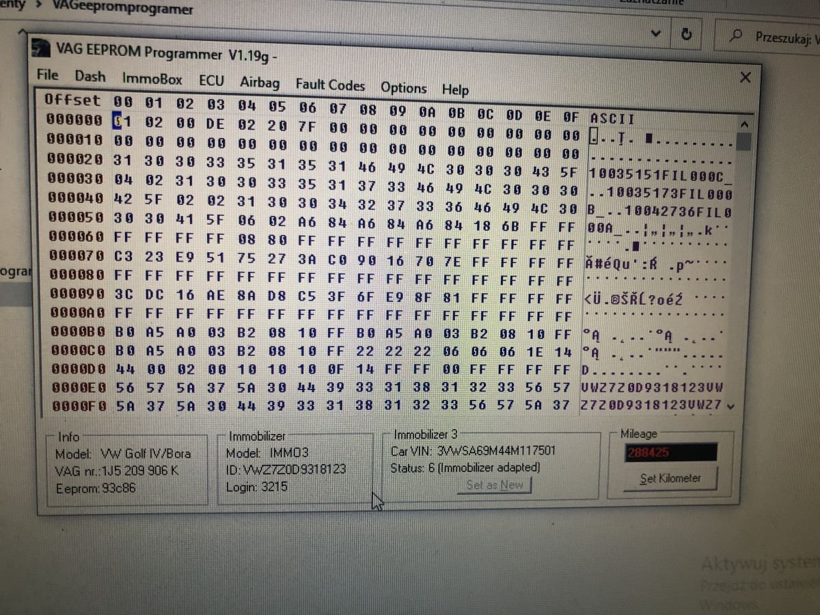Click the Login: 3215 text
Image resolution: width=820 pixels, height=615 pixels.
click(257, 487)
